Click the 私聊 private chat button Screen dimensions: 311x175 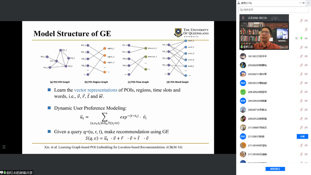tap(302, 136)
